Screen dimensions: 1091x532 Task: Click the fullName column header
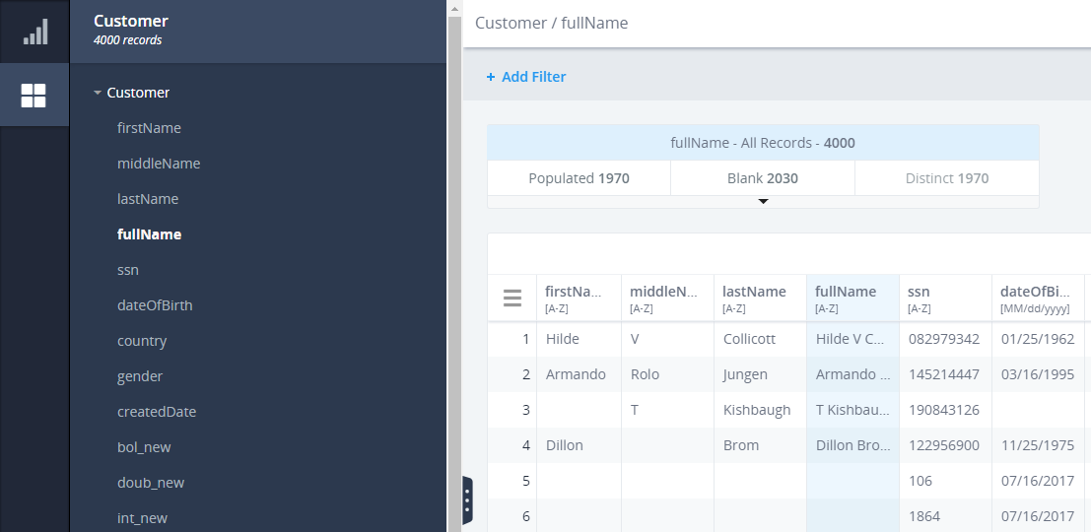tap(852, 299)
